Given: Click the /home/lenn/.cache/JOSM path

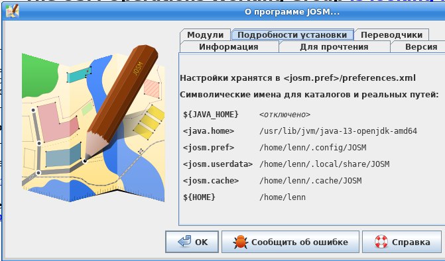Looking at the screenshot, I should pos(310,181).
